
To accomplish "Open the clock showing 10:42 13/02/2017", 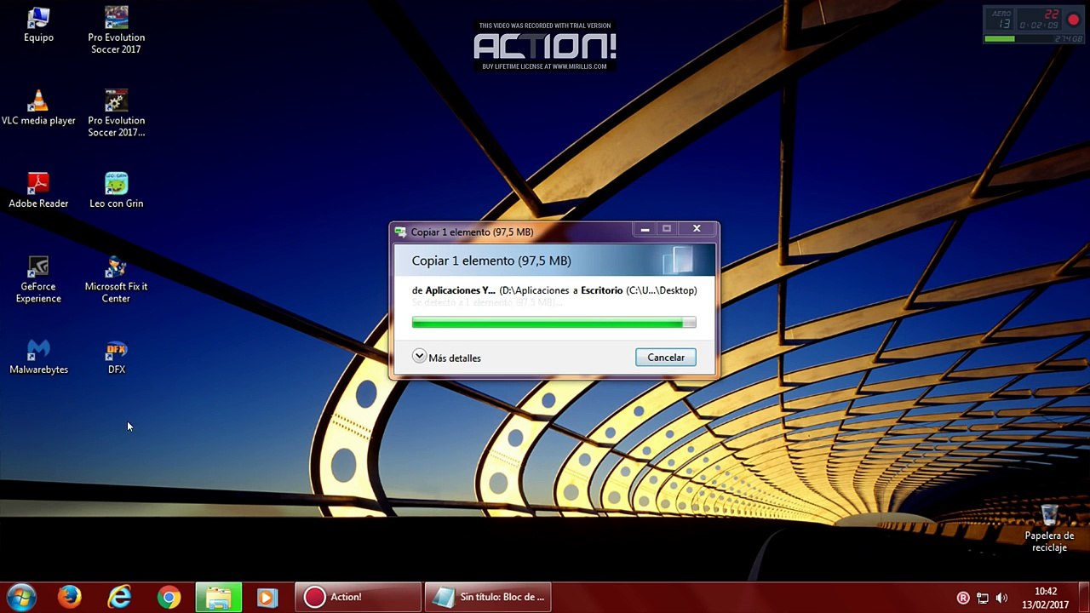I will pos(1046,598).
